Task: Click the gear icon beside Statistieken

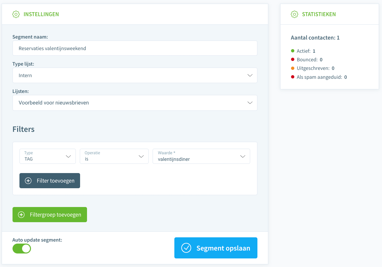Action: coord(294,14)
